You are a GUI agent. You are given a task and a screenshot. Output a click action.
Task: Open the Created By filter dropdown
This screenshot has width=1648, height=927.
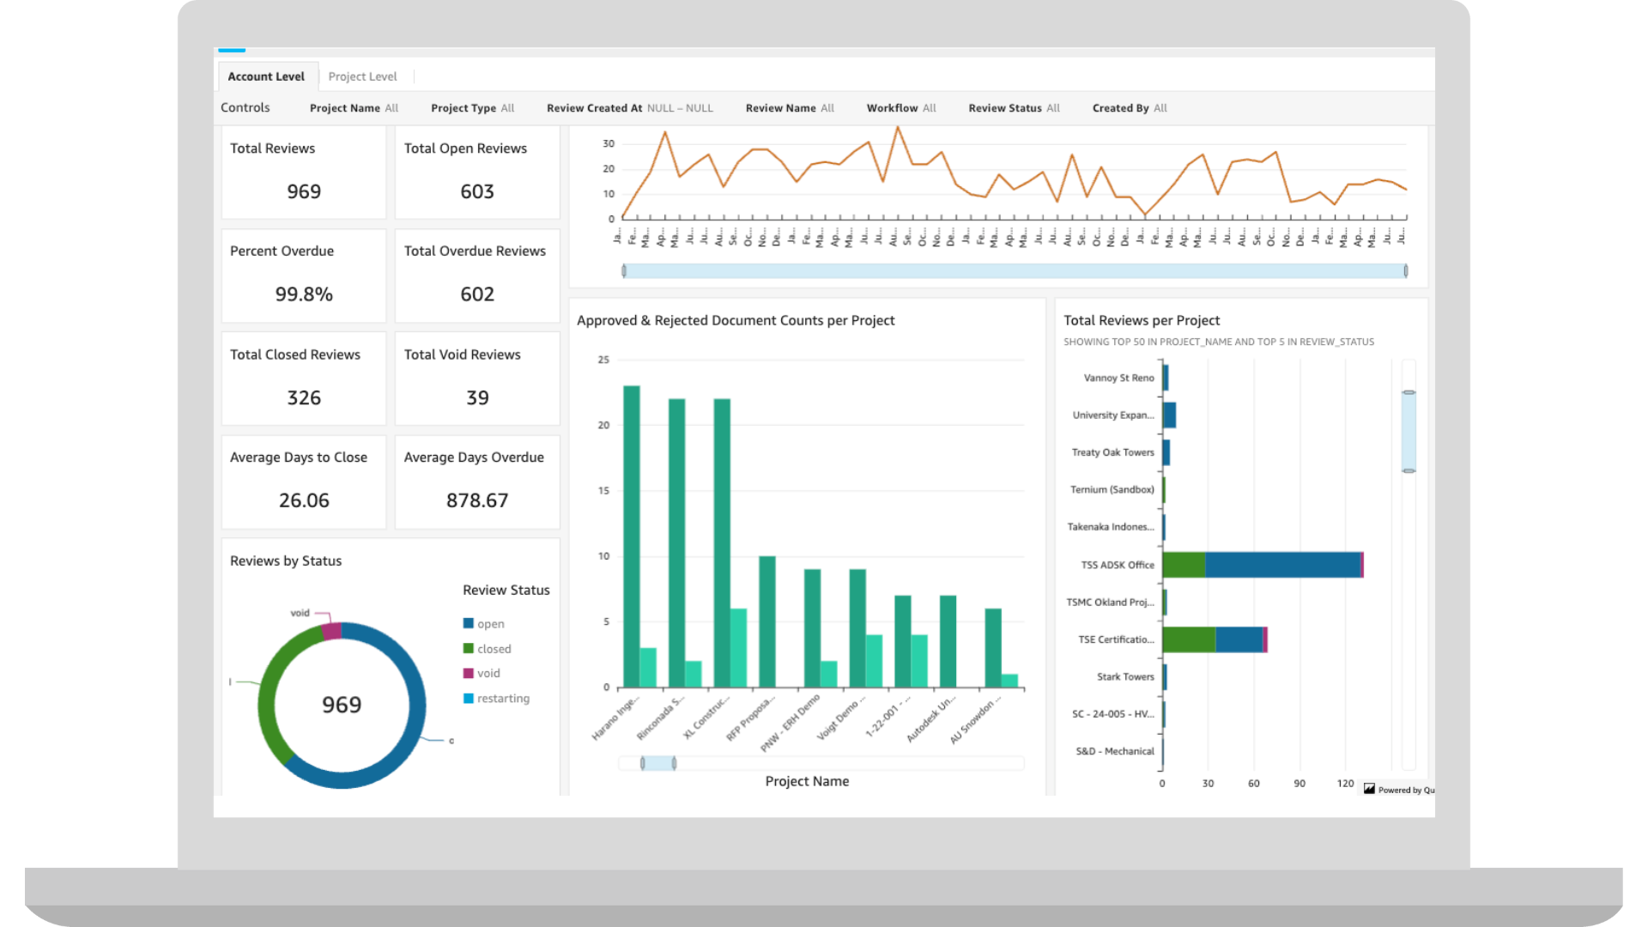(1129, 108)
